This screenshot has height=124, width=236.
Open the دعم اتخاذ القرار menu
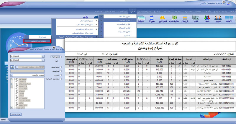[x=144, y=11]
